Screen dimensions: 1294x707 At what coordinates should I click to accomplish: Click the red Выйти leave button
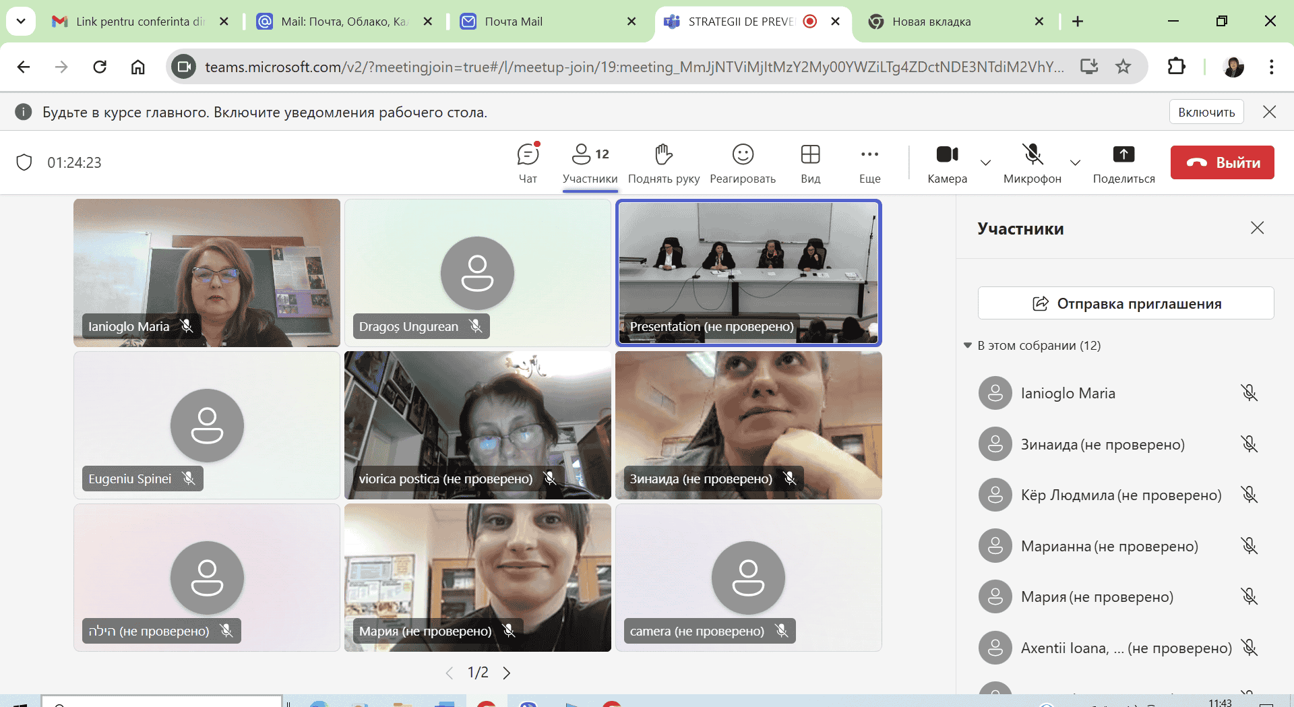[1222, 162]
